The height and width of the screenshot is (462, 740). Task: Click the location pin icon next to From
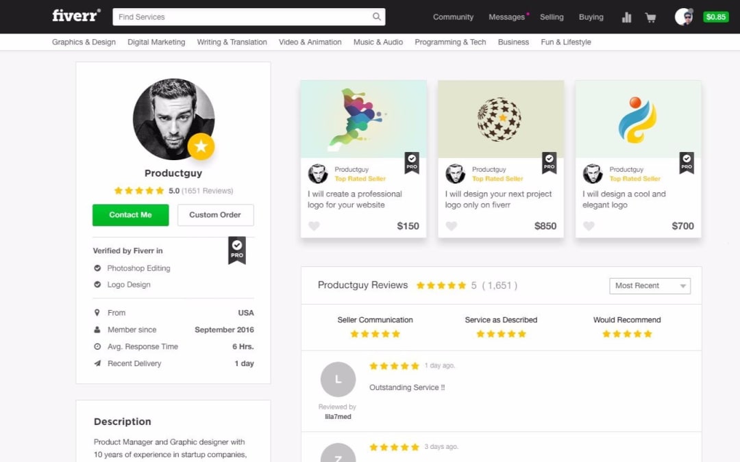[x=98, y=312]
